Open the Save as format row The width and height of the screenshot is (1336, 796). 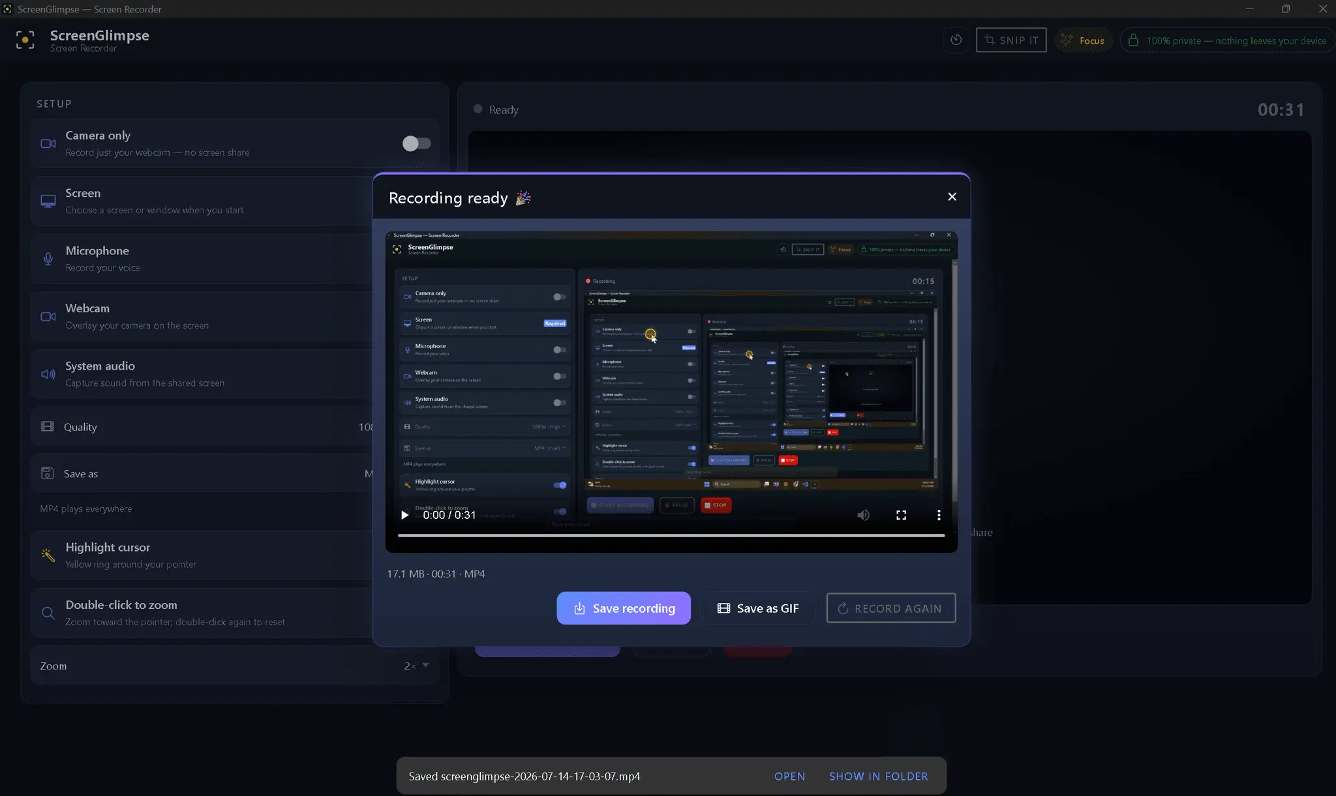coord(202,473)
